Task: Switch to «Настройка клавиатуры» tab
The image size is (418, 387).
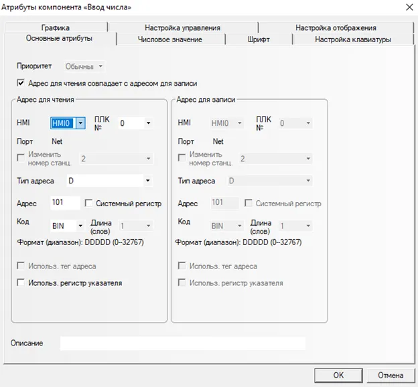Action: (x=353, y=40)
